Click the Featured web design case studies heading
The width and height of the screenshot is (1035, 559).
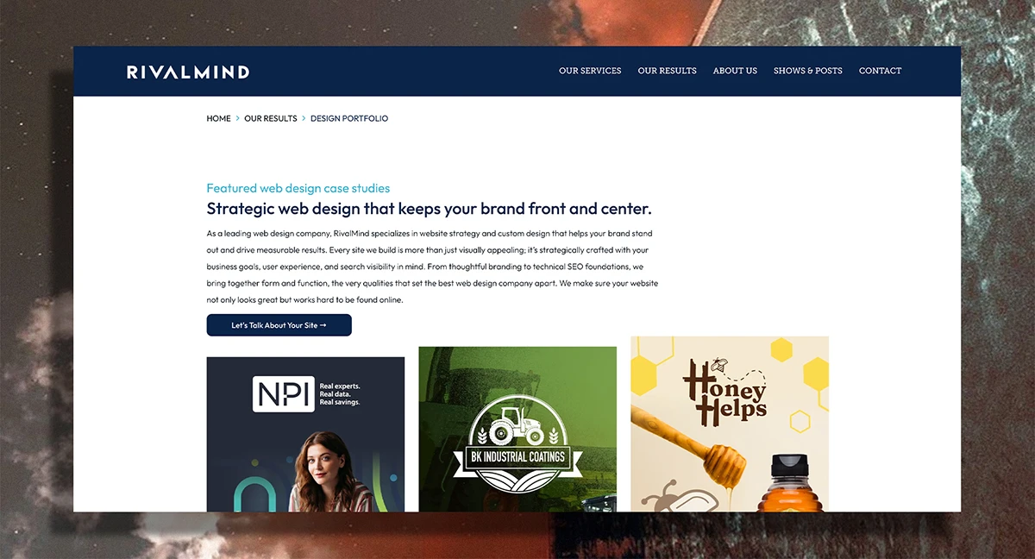(298, 188)
